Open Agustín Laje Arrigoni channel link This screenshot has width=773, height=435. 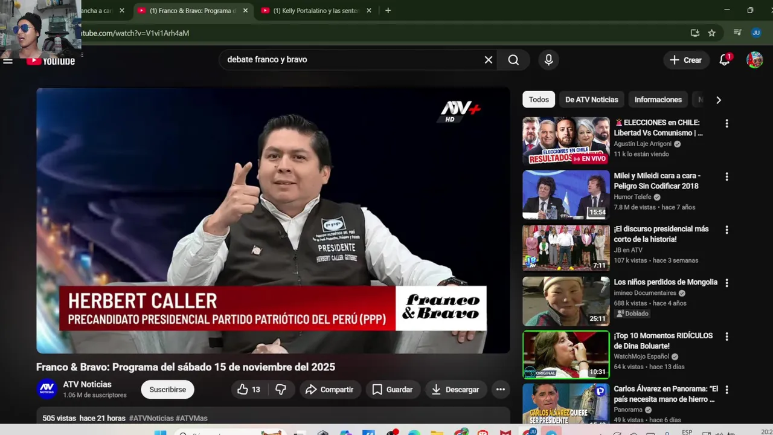pos(643,144)
